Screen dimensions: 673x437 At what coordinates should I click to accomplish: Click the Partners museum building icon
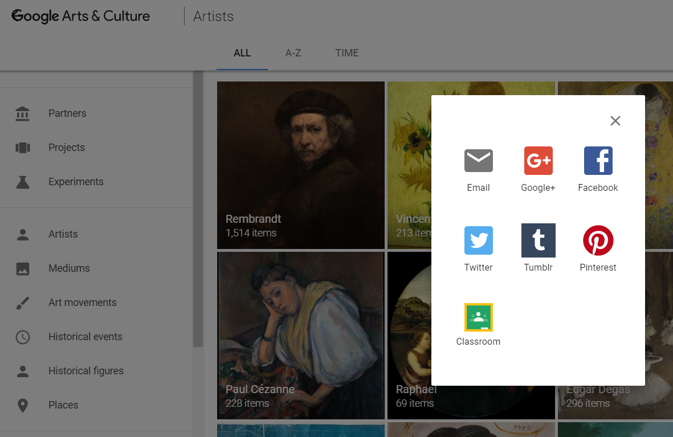(x=23, y=113)
